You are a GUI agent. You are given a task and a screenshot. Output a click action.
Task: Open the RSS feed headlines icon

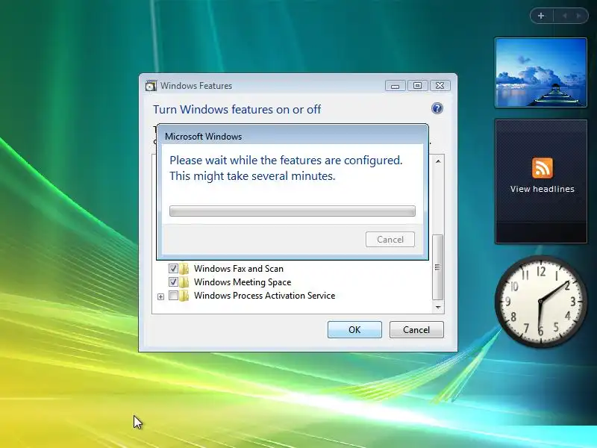click(x=543, y=168)
